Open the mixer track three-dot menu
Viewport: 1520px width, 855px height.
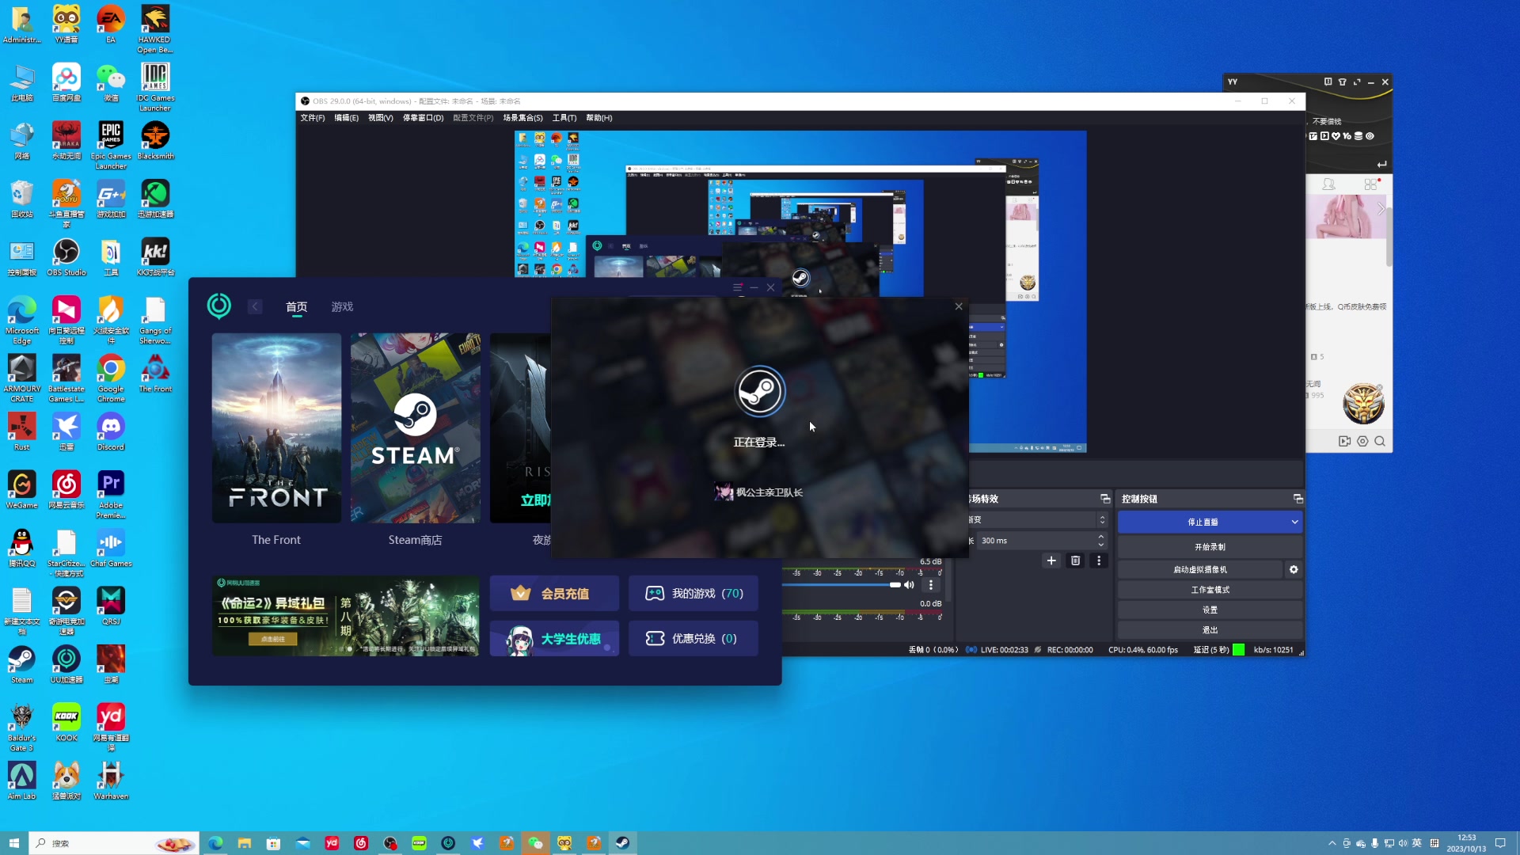[x=931, y=585]
